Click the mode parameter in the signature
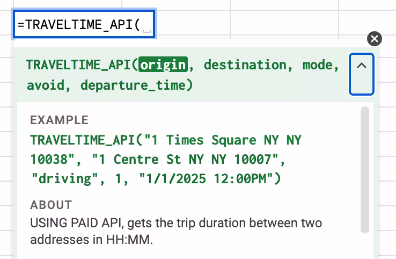Viewport: 396px width, 259px height. click(x=318, y=64)
